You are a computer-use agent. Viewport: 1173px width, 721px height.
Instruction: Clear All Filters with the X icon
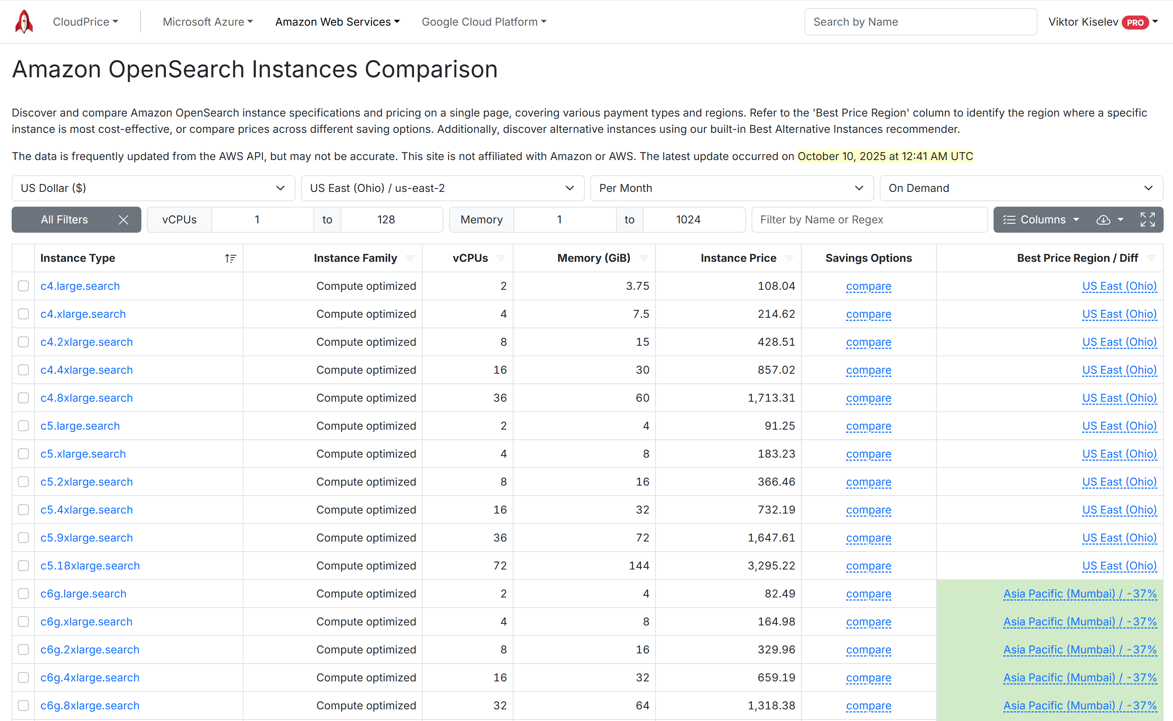click(124, 220)
